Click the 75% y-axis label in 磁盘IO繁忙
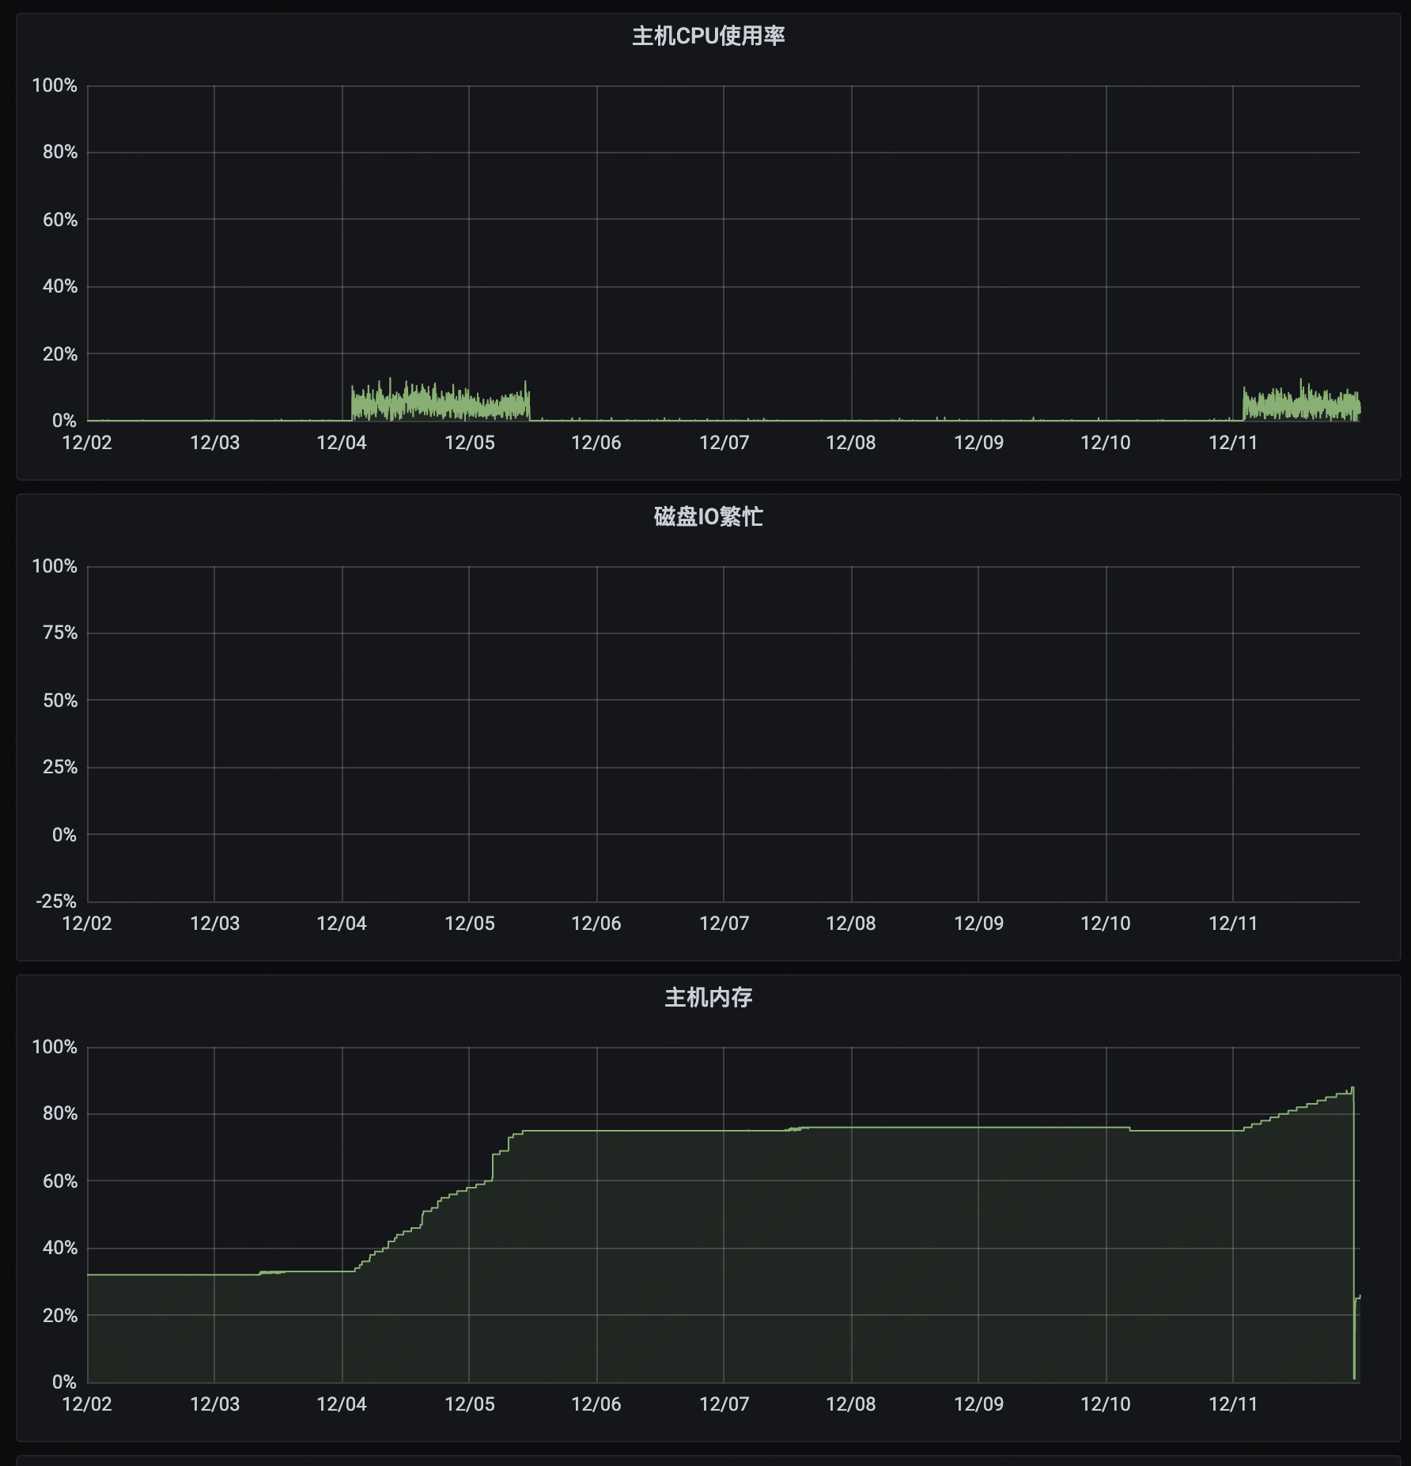1411x1466 pixels. click(60, 633)
